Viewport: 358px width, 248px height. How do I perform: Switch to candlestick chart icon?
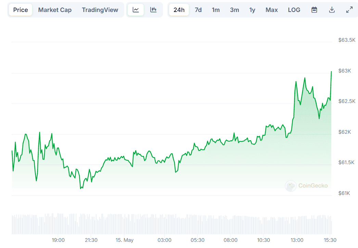(154, 10)
